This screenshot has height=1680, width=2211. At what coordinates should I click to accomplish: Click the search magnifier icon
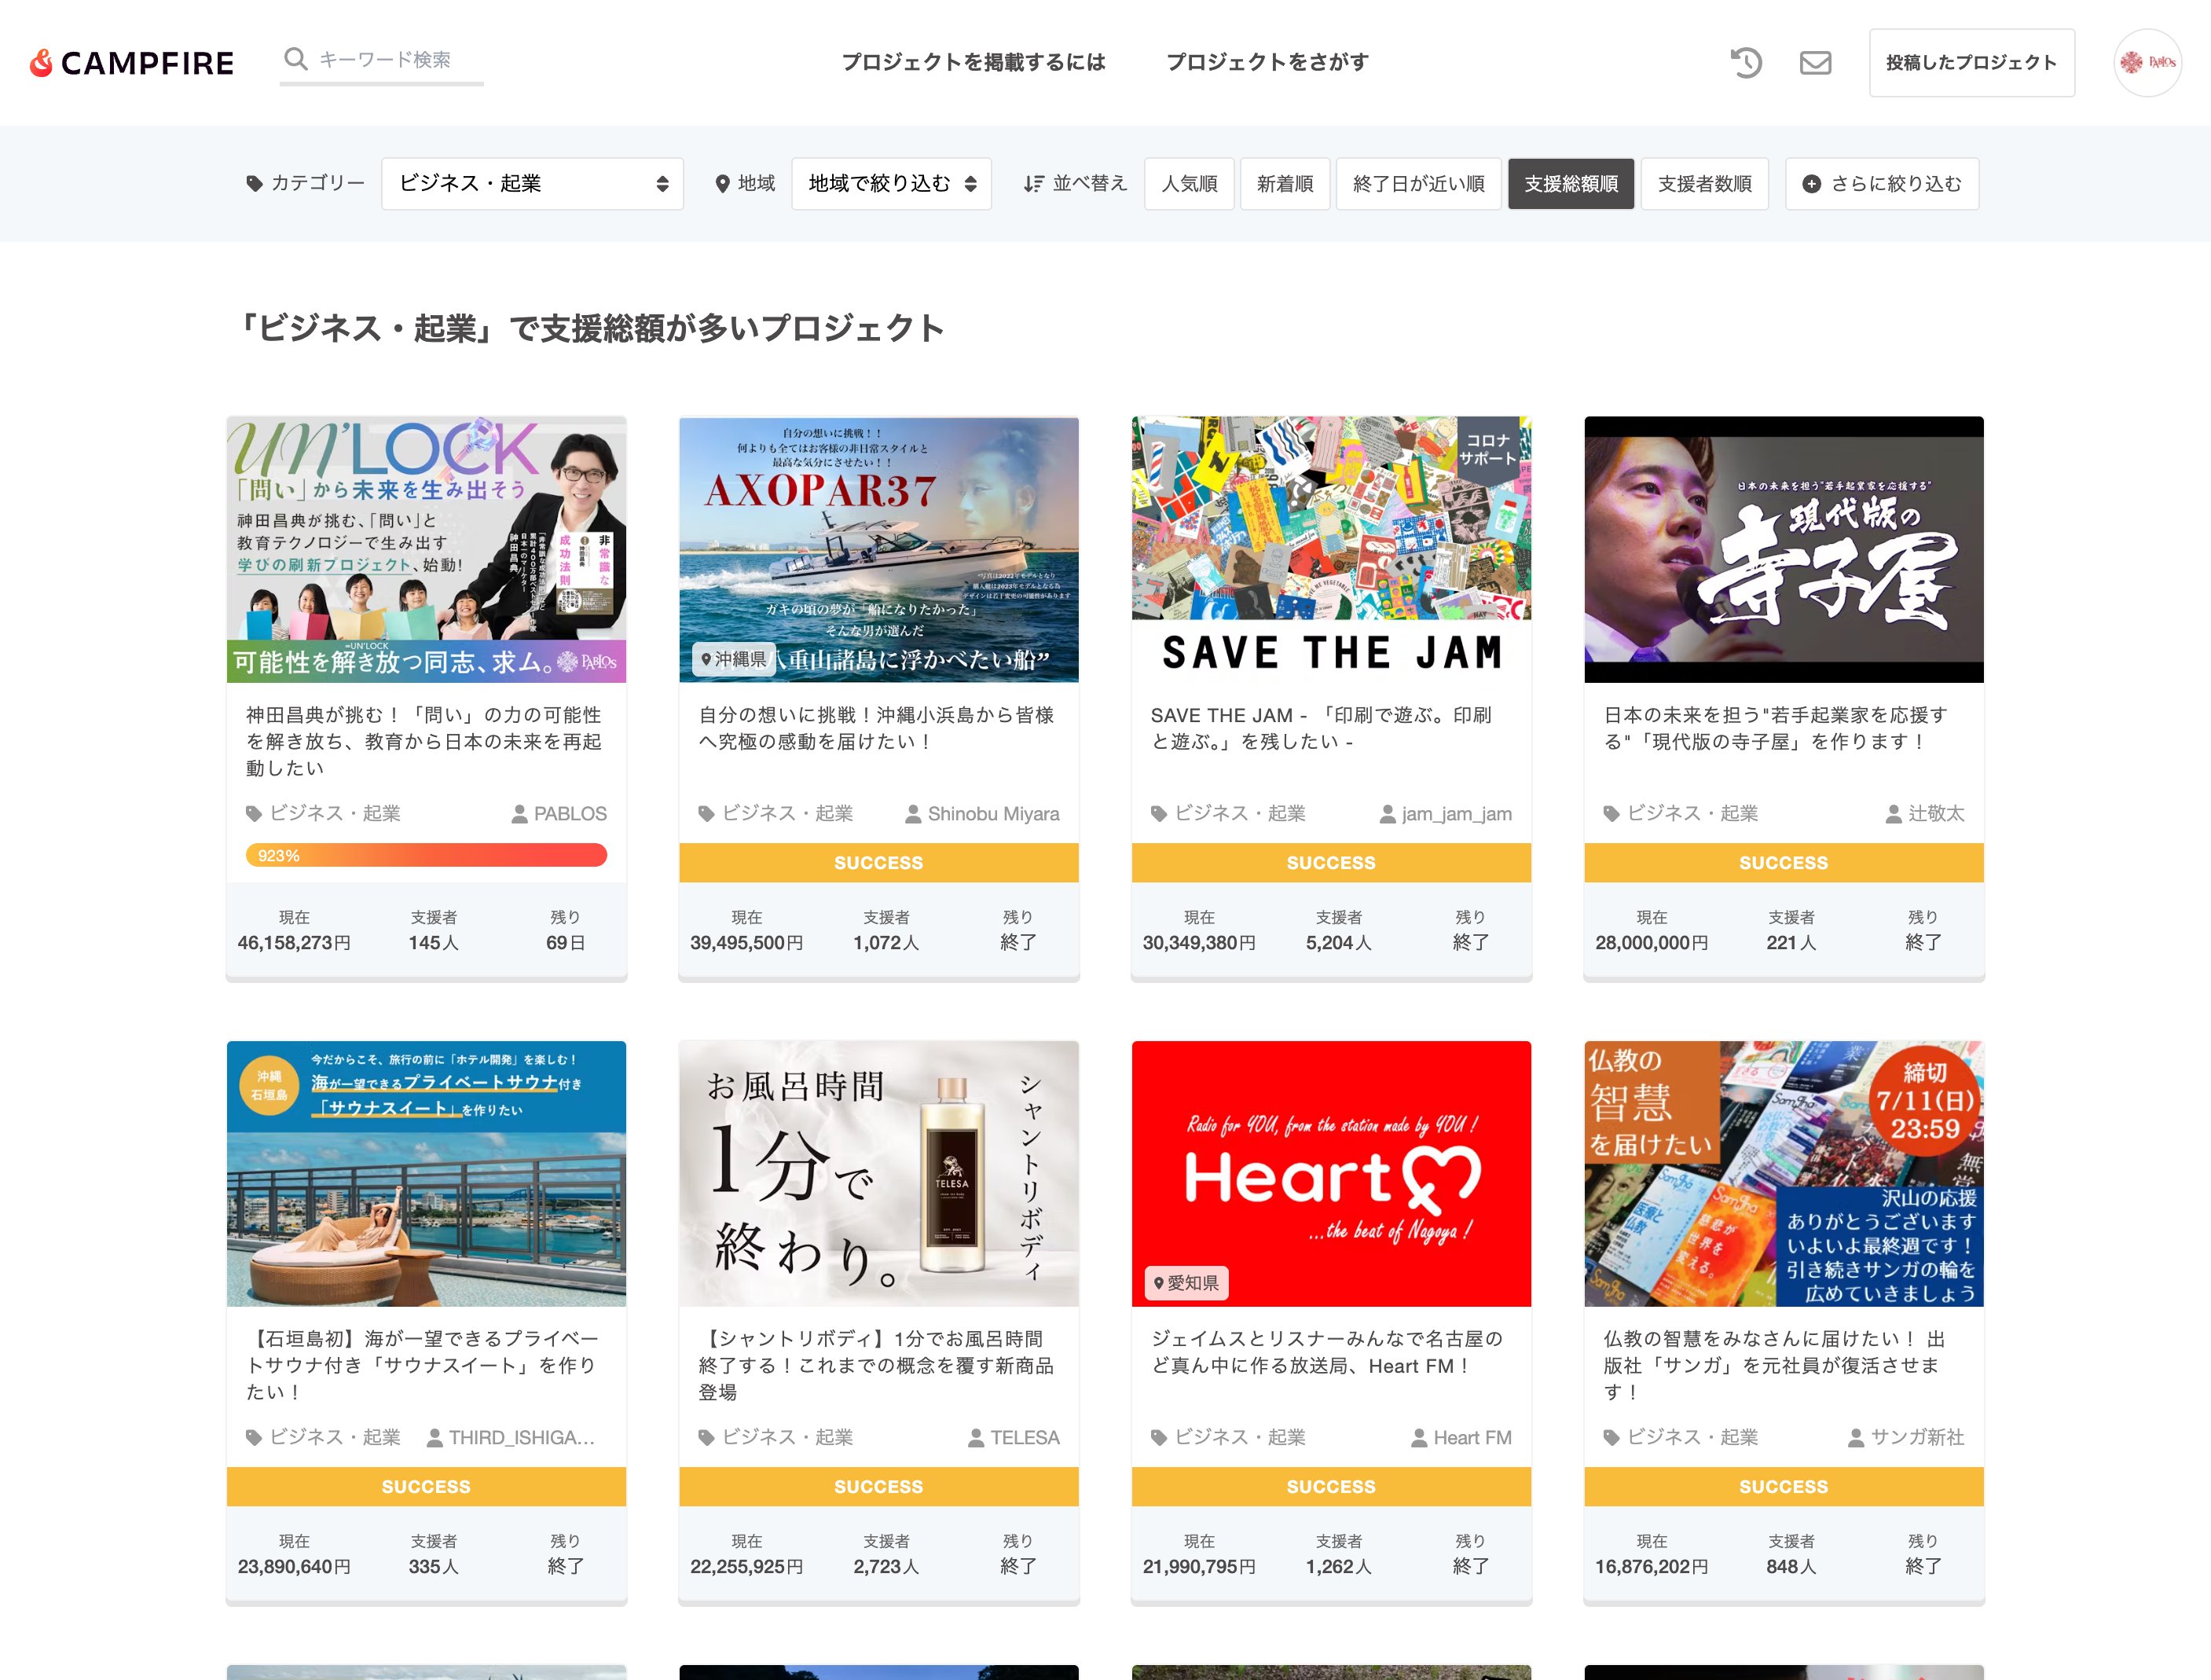(x=295, y=59)
